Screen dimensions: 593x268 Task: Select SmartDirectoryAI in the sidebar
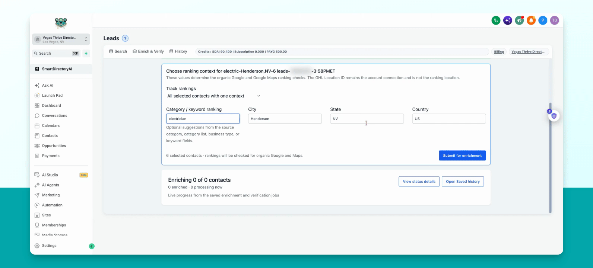[61, 69]
